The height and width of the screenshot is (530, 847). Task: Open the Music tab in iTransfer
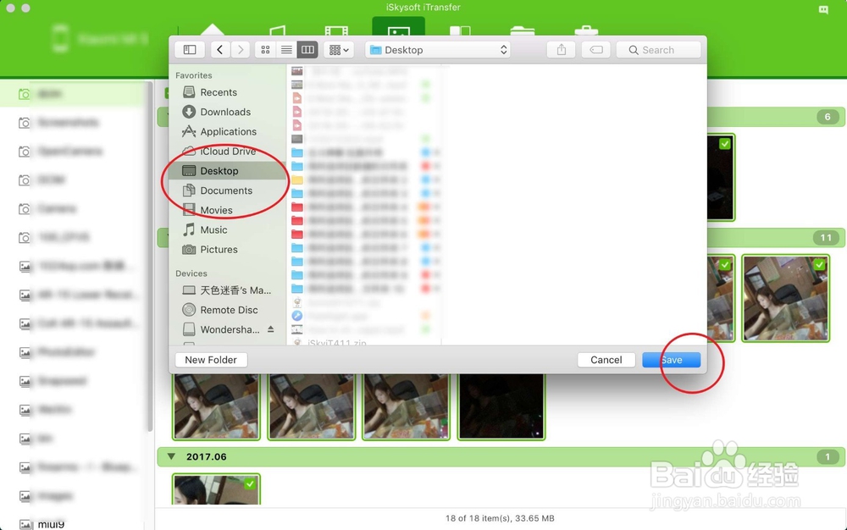pos(278,30)
